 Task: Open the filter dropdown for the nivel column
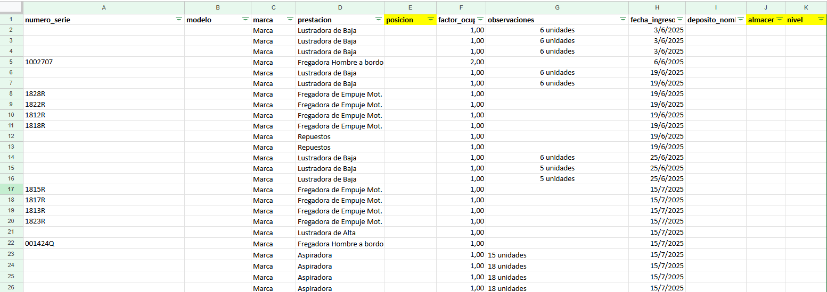coord(821,20)
